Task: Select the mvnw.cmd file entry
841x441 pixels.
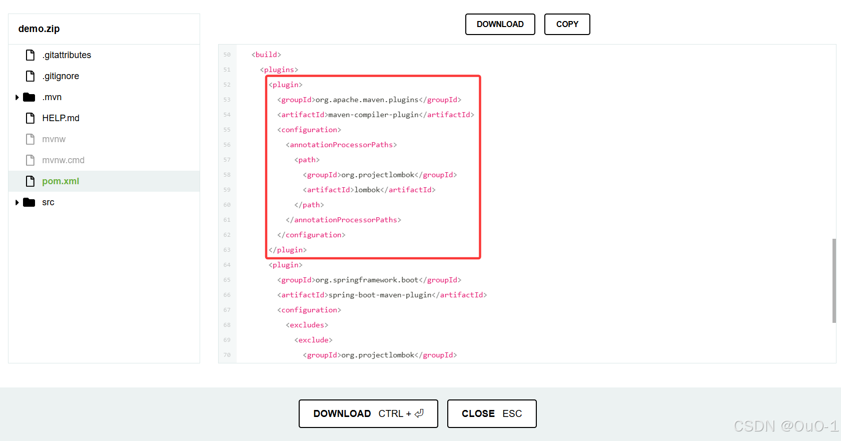Action: 63,160
